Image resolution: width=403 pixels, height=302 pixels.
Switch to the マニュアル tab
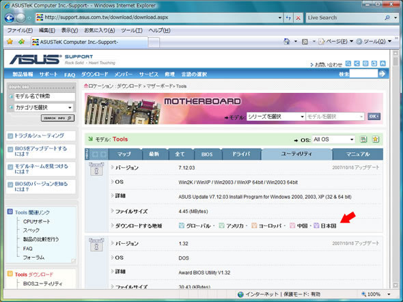pos(358,154)
